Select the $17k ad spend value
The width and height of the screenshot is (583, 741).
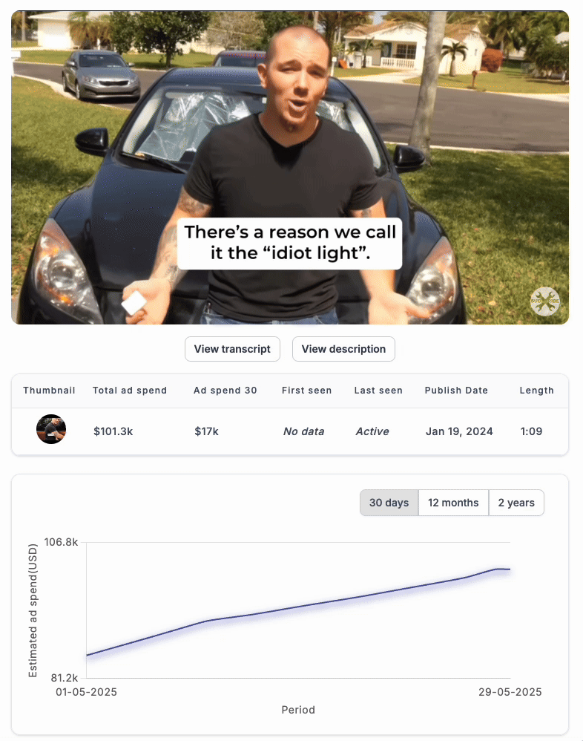point(206,431)
